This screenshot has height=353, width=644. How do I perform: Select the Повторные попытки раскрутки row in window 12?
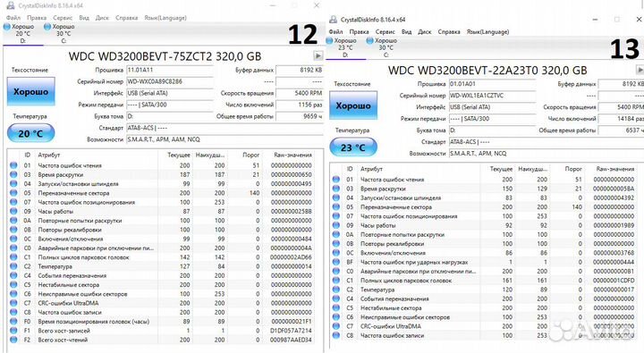[x=162, y=221]
